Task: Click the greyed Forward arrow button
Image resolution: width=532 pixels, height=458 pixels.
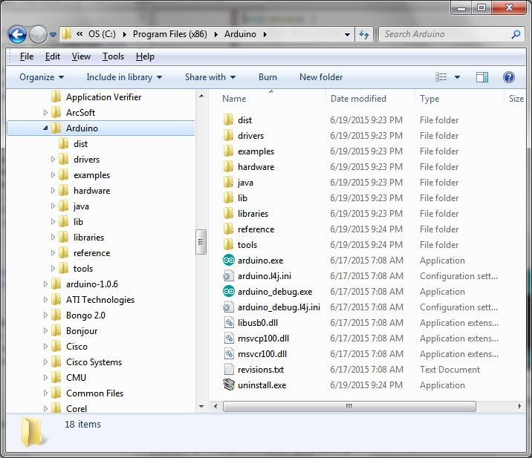Action: (38, 35)
